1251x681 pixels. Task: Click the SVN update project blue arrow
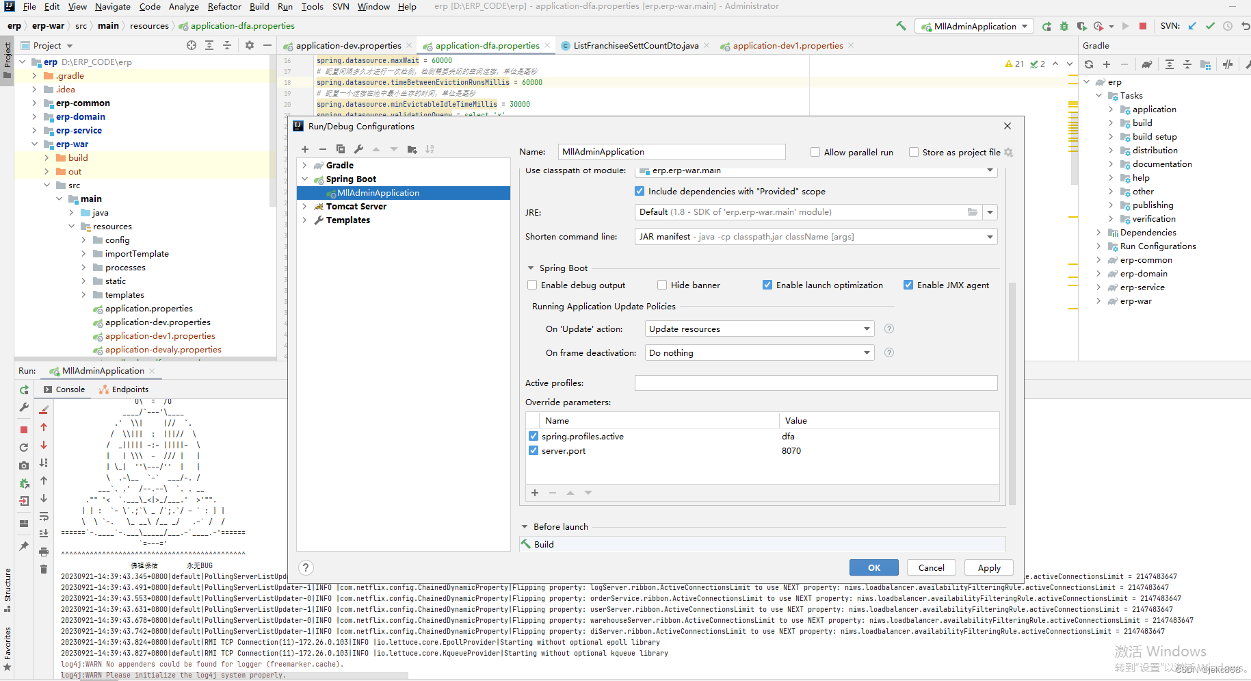pyautogui.click(x=1192, y=26)
